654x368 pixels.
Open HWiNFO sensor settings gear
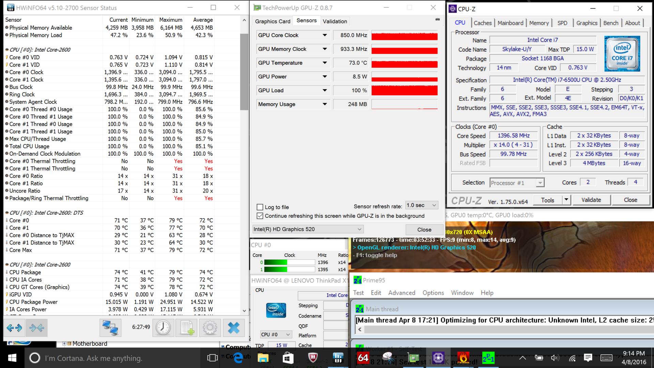point(210,328)
